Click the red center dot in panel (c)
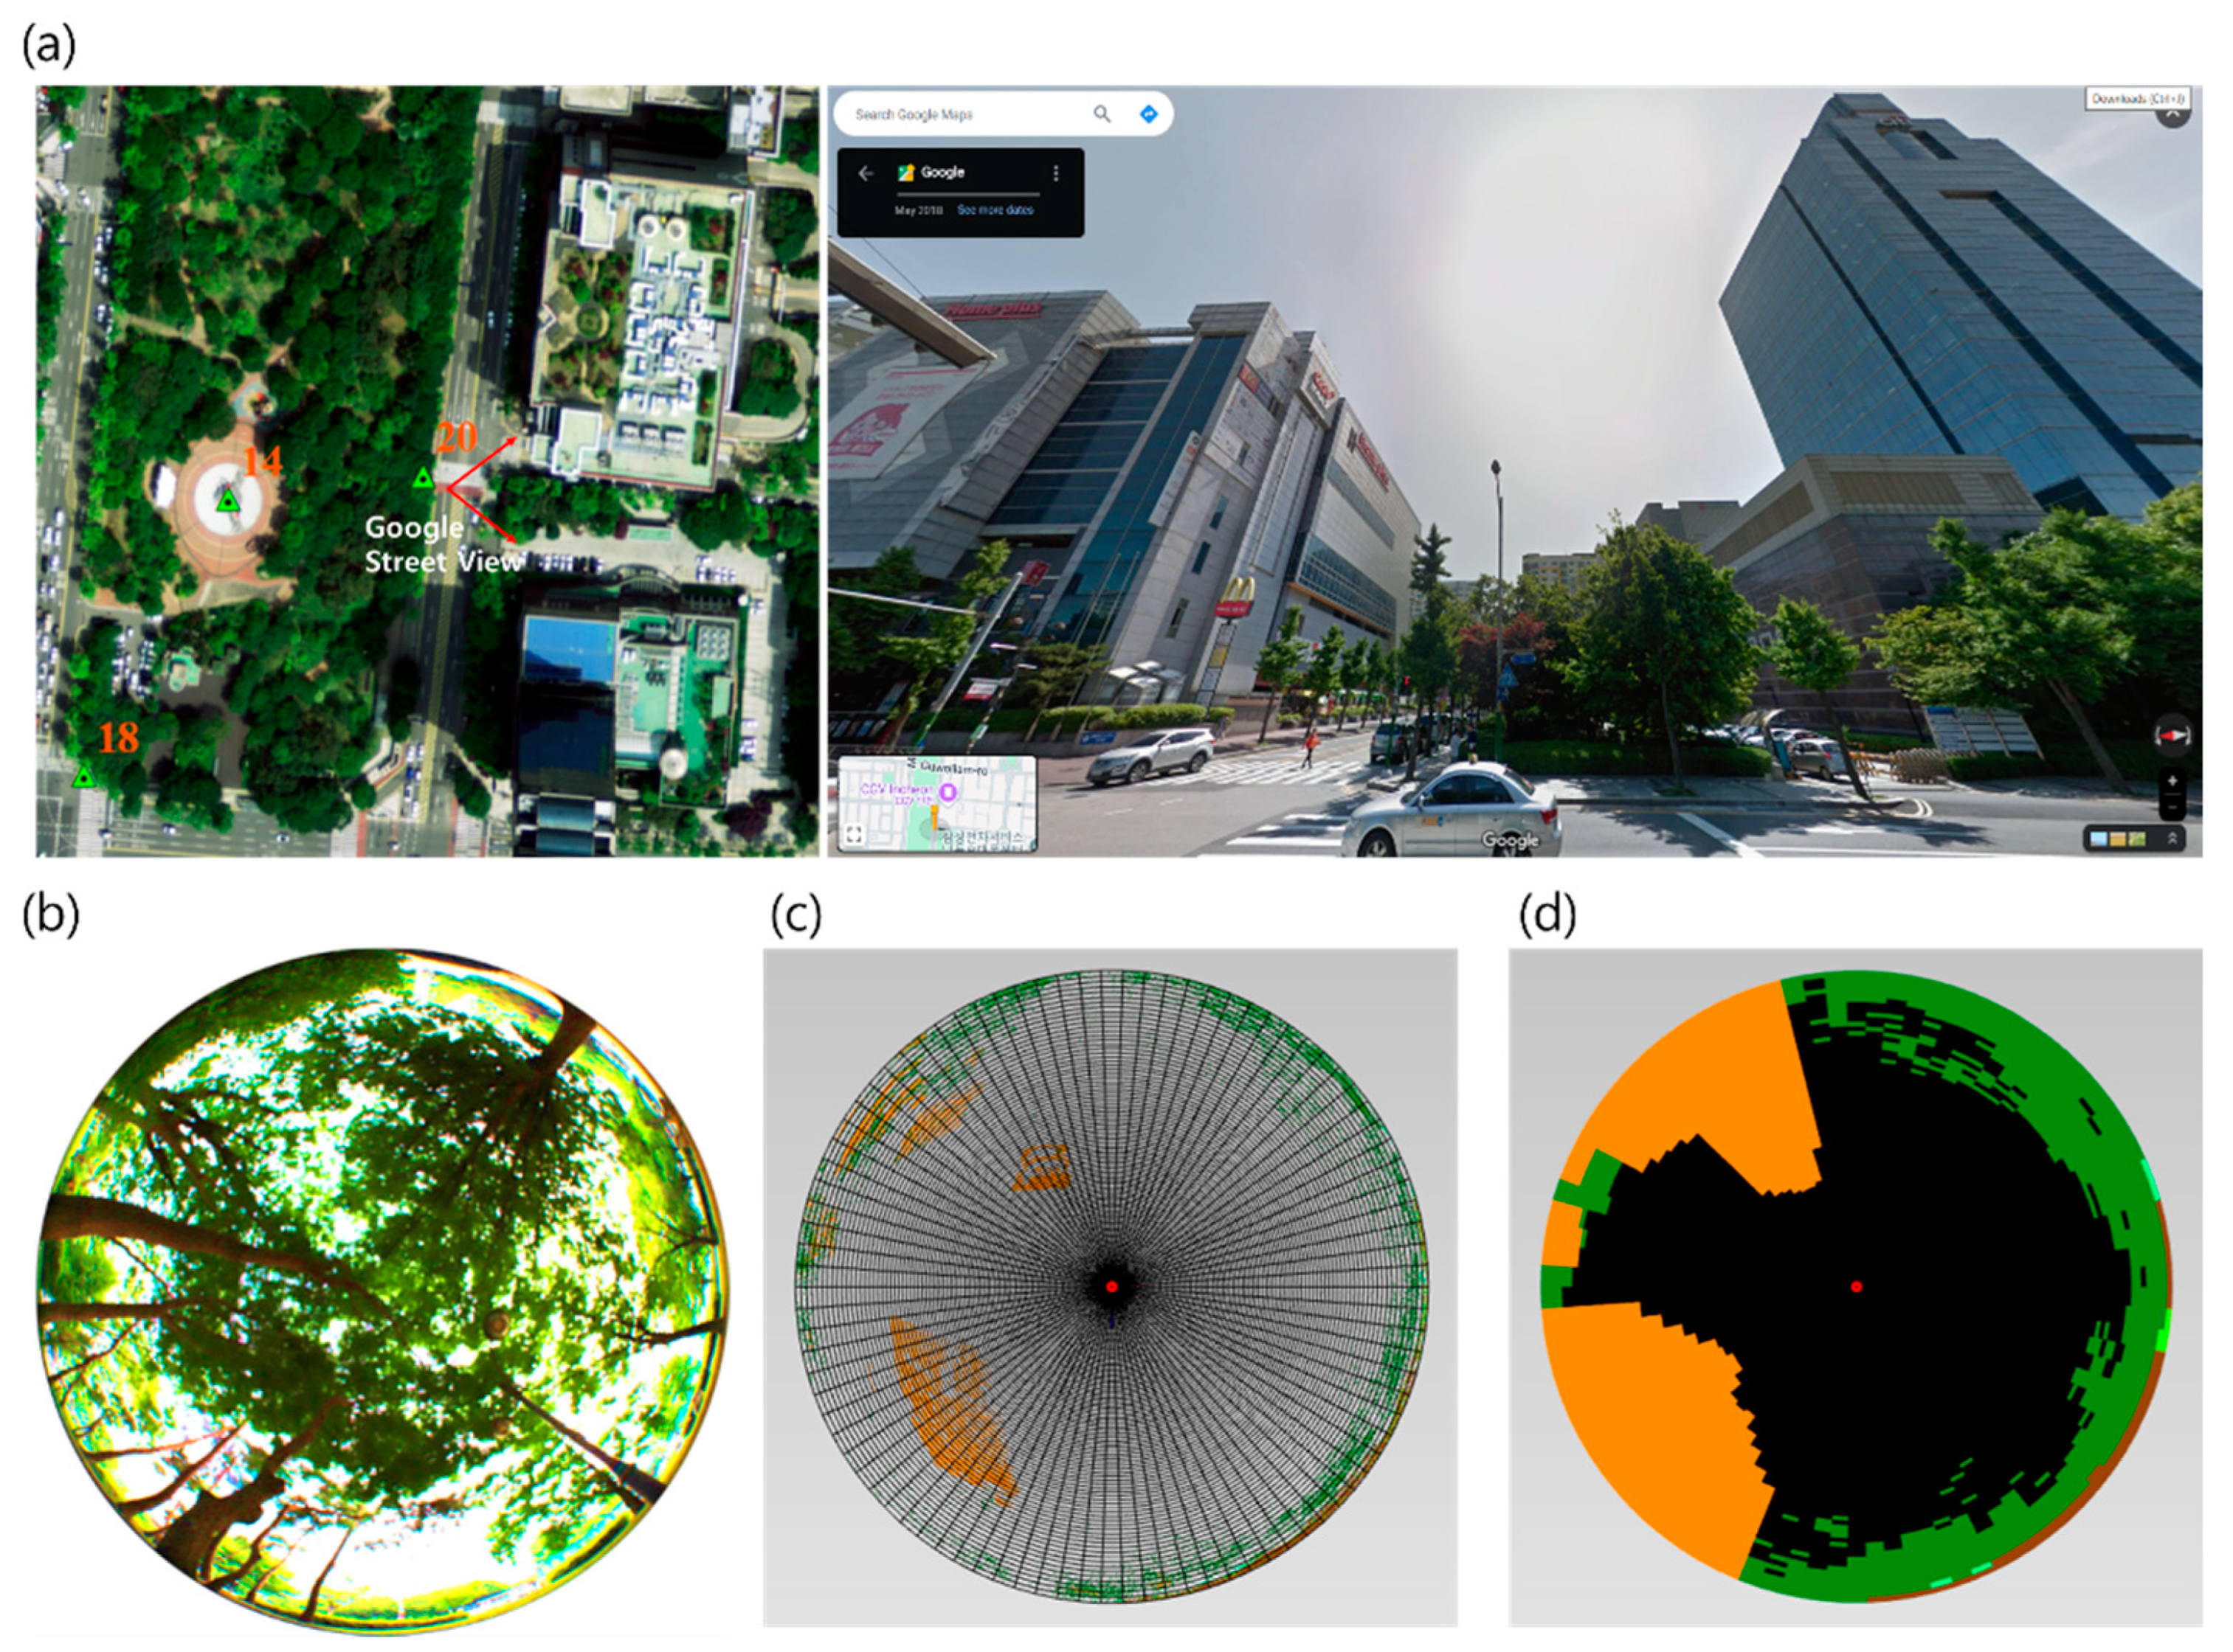This screenshot has height=1652, width=2233. [x=1111, y=1286]
